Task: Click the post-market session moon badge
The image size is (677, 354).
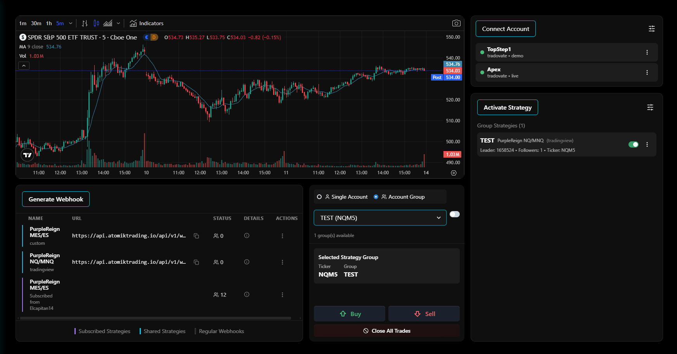Action: 147,37
